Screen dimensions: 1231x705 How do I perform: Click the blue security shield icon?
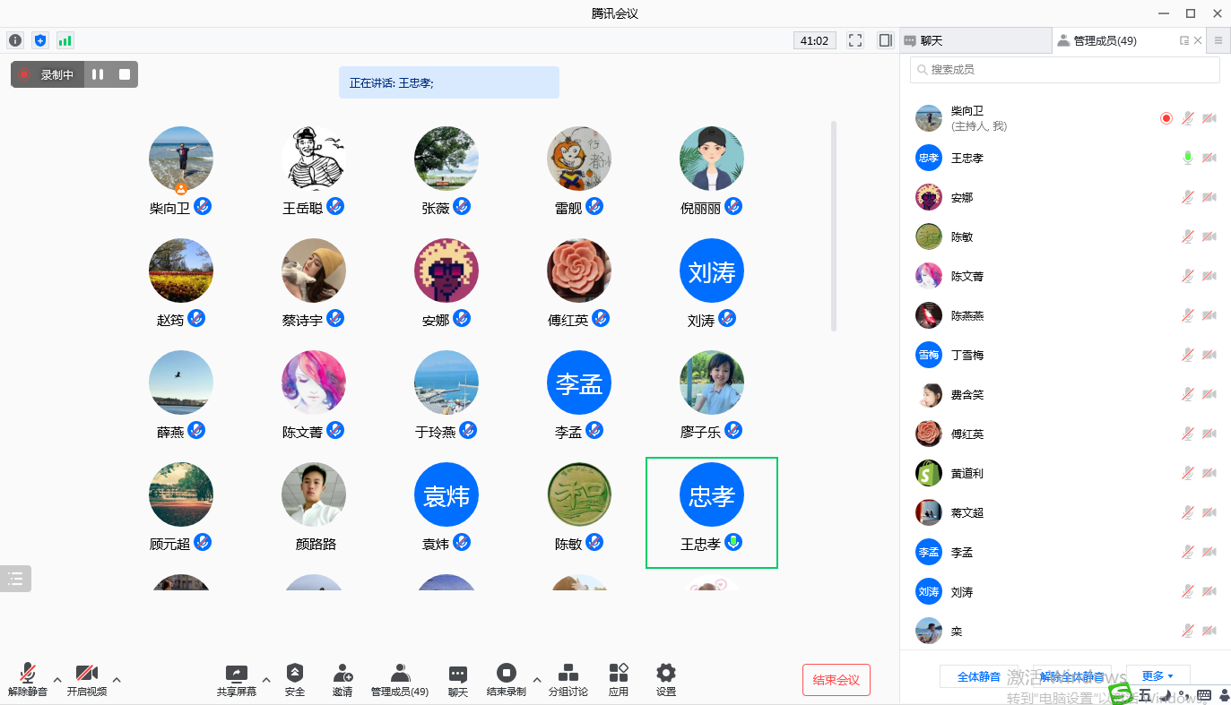40,40
